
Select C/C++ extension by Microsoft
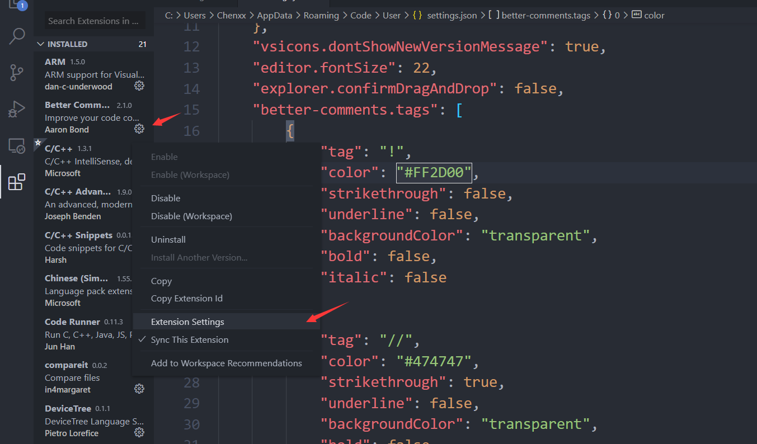tap(83, 160)
